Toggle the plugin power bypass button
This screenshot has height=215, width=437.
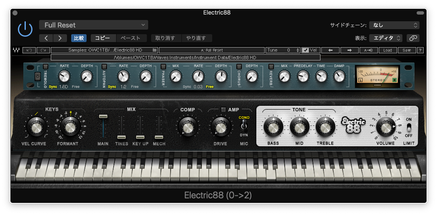[x=25, y=29]
